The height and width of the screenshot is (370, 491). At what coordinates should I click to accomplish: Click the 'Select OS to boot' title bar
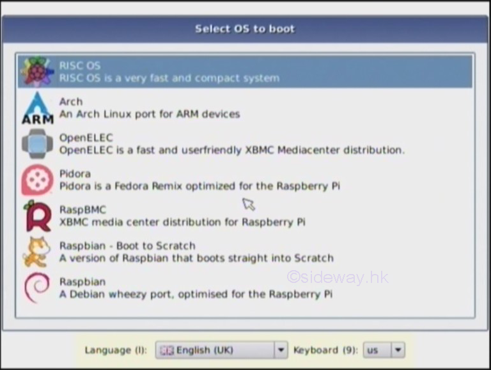point(245,29)
